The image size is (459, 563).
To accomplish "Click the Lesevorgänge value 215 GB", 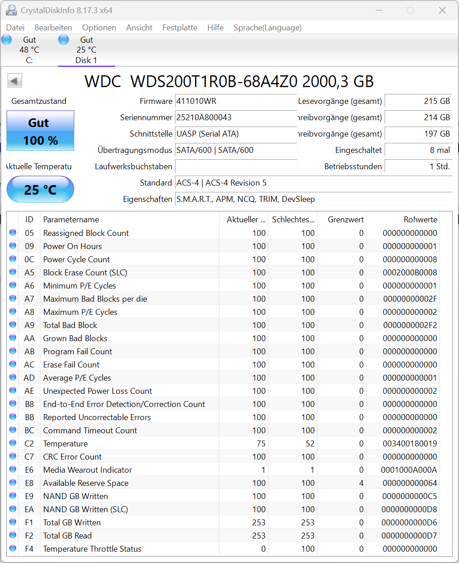I will point(418,101).
